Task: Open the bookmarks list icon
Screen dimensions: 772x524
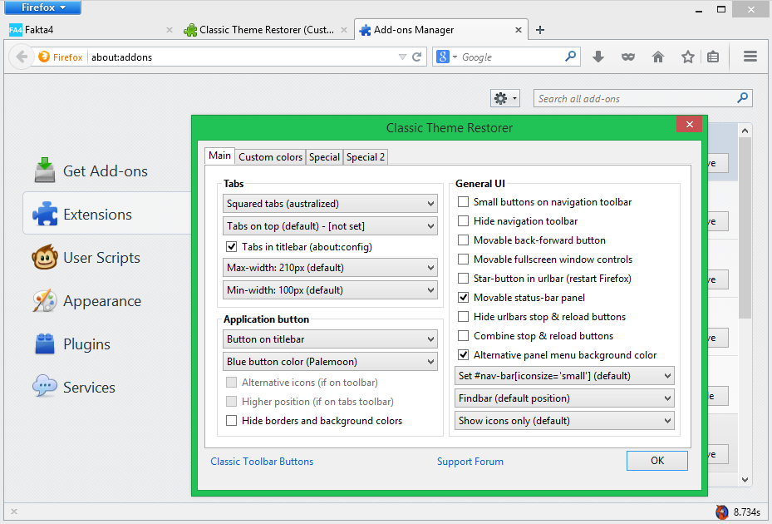Action: click(713, 57)
